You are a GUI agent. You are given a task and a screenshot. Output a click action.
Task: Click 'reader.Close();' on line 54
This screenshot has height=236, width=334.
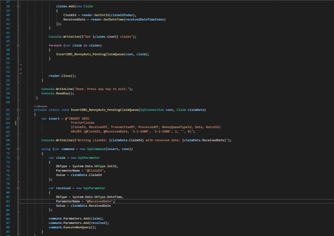(62, 76)
